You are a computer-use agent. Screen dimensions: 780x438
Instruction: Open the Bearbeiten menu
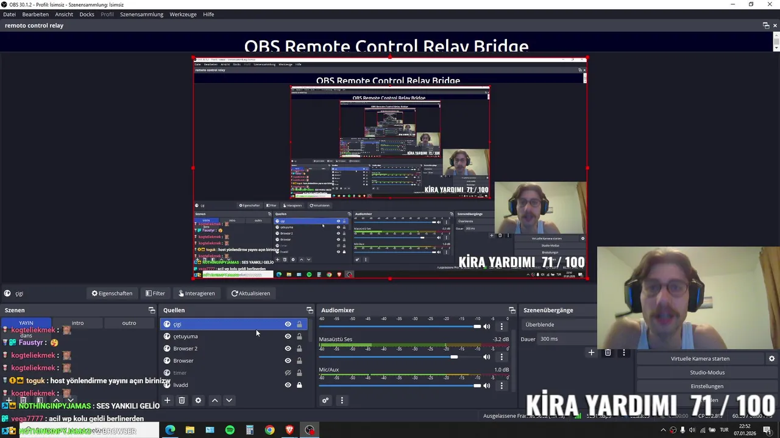(35, 14)
